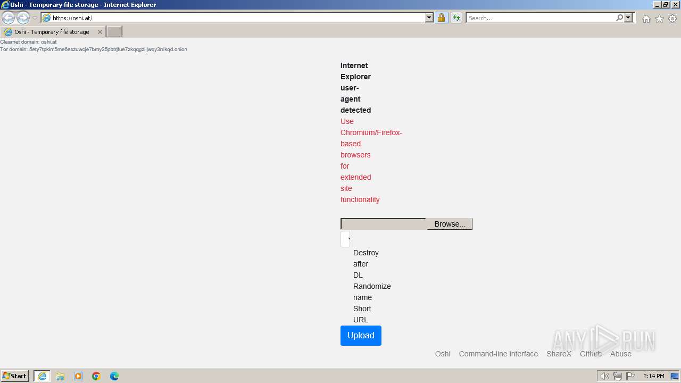Click the browser Forward arrow button
Screen dimensions: 681x383
[23, 18]
